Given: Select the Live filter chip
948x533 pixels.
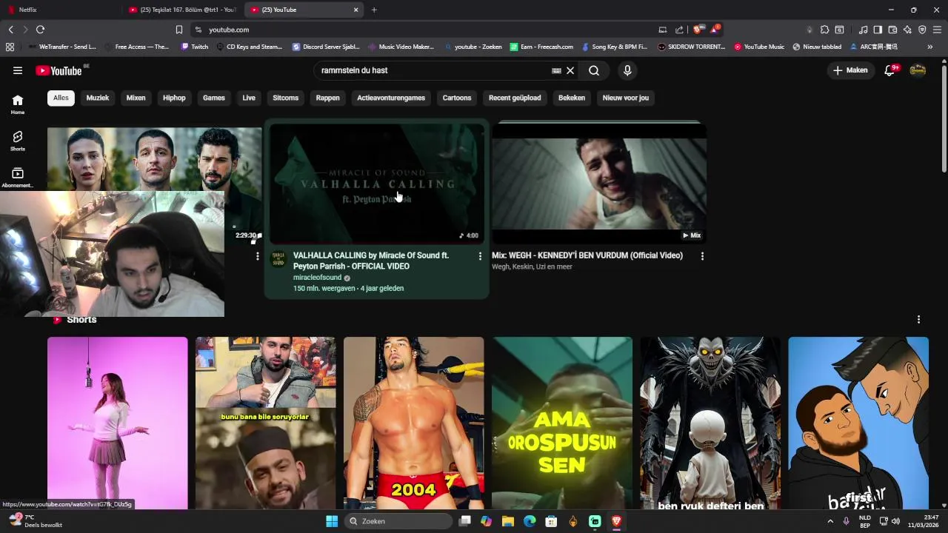Looking at the screenshot, I should click(249, 98).
